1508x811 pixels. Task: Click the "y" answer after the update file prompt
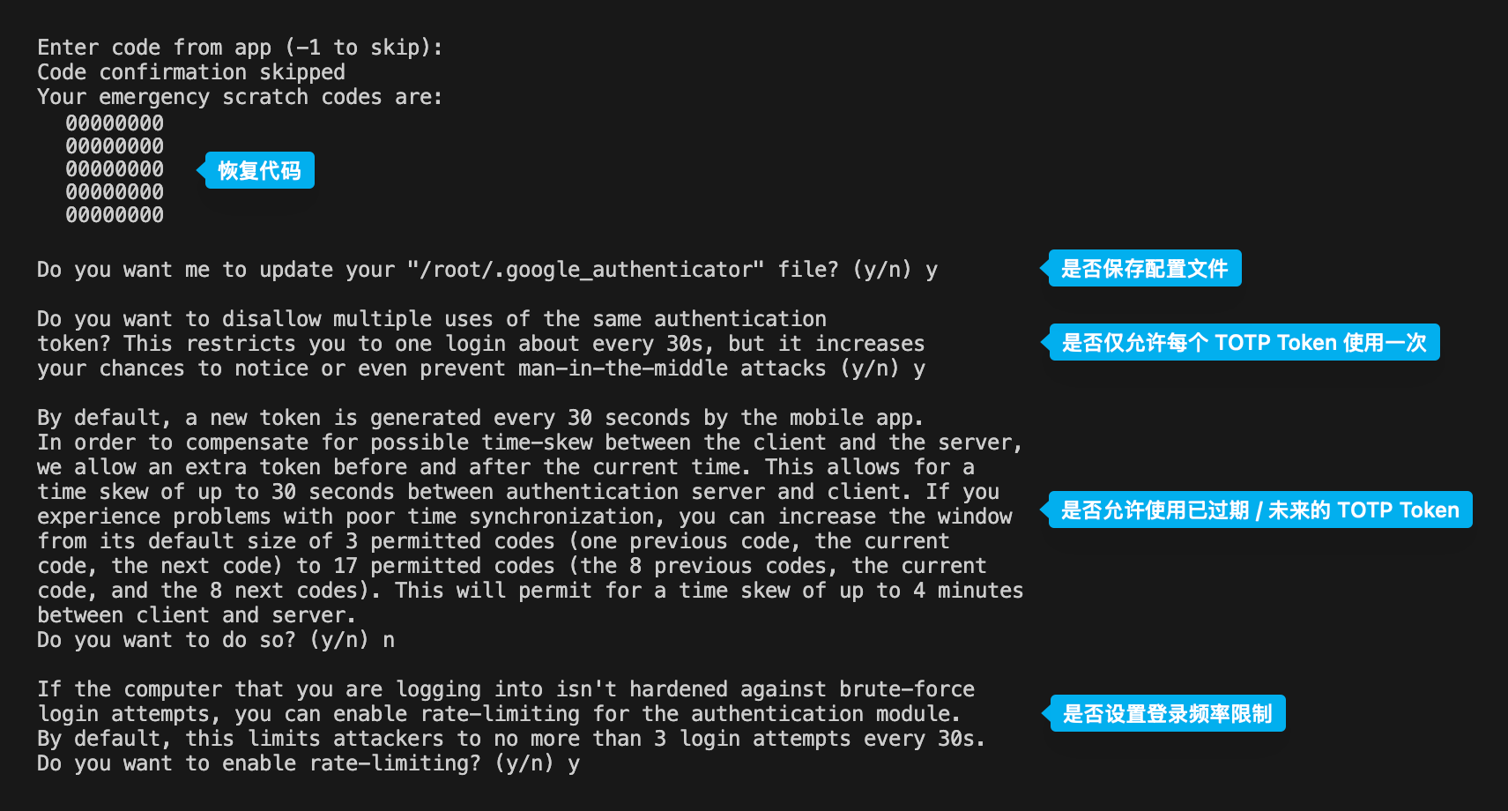(x=932, y=270)
